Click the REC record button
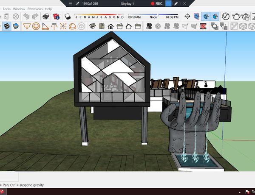255x195 pixels. point(156,3)
